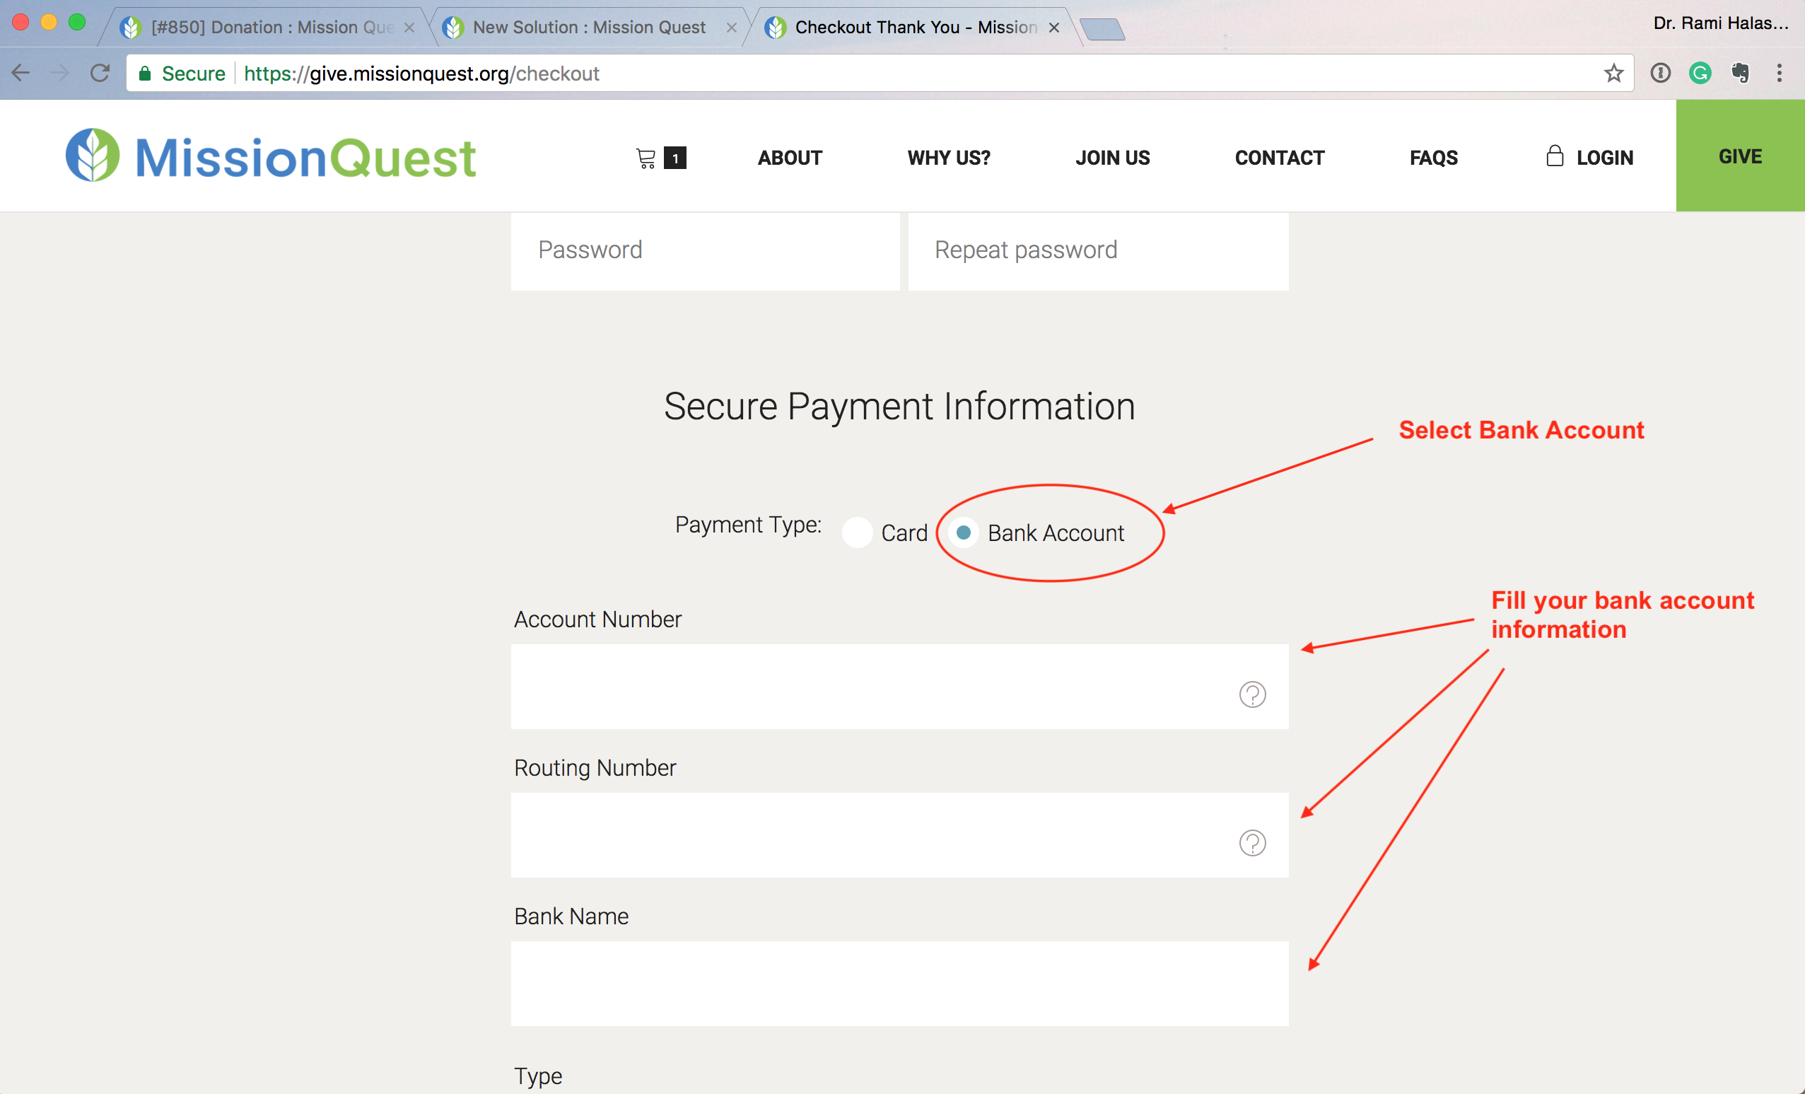
Task: Open the Evernote extension icon
Action: [1741, 73]
